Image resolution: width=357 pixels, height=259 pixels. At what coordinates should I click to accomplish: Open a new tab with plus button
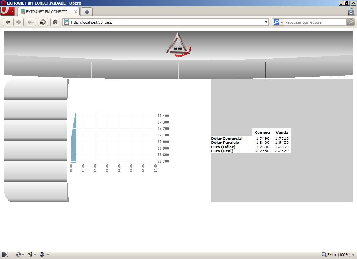point(87,11)
